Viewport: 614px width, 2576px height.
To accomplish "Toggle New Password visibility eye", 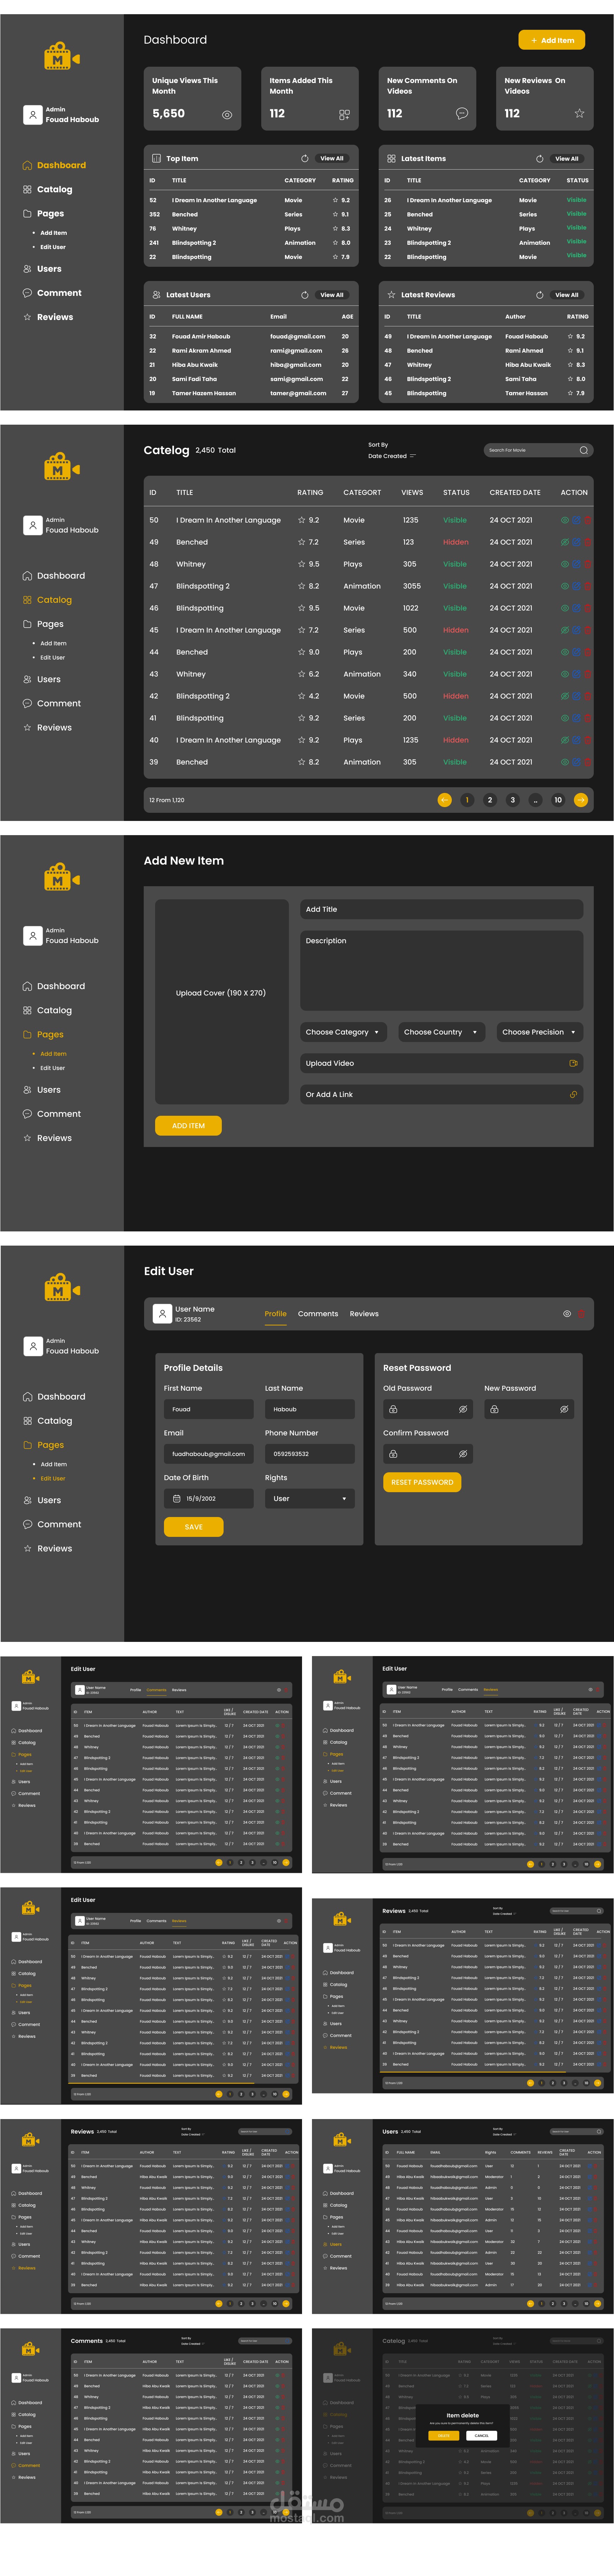I will [564, 1409].
